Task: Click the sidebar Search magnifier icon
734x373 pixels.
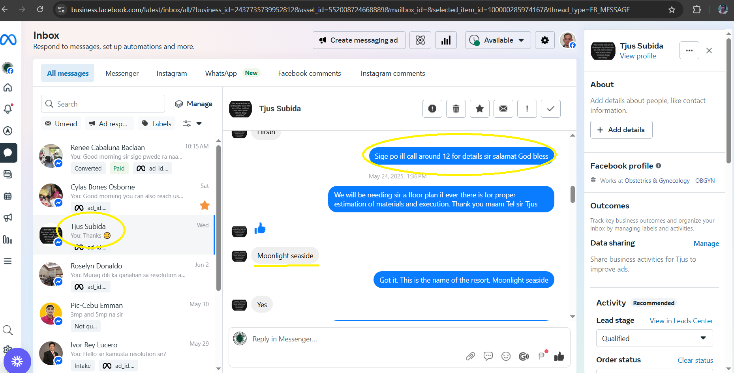Action: point(8,330)
